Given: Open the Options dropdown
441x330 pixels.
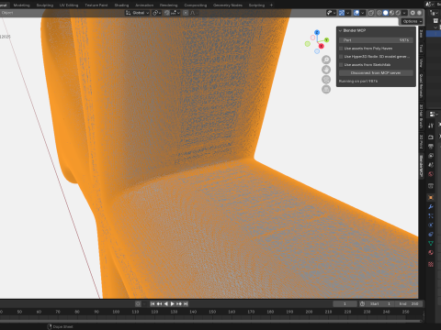Looking at the screenshot, I should [x=412, y=21].
